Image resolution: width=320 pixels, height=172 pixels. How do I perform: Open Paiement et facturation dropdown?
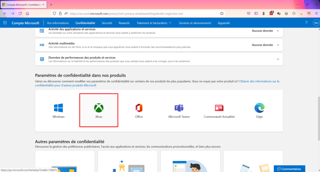coord(154,23)
